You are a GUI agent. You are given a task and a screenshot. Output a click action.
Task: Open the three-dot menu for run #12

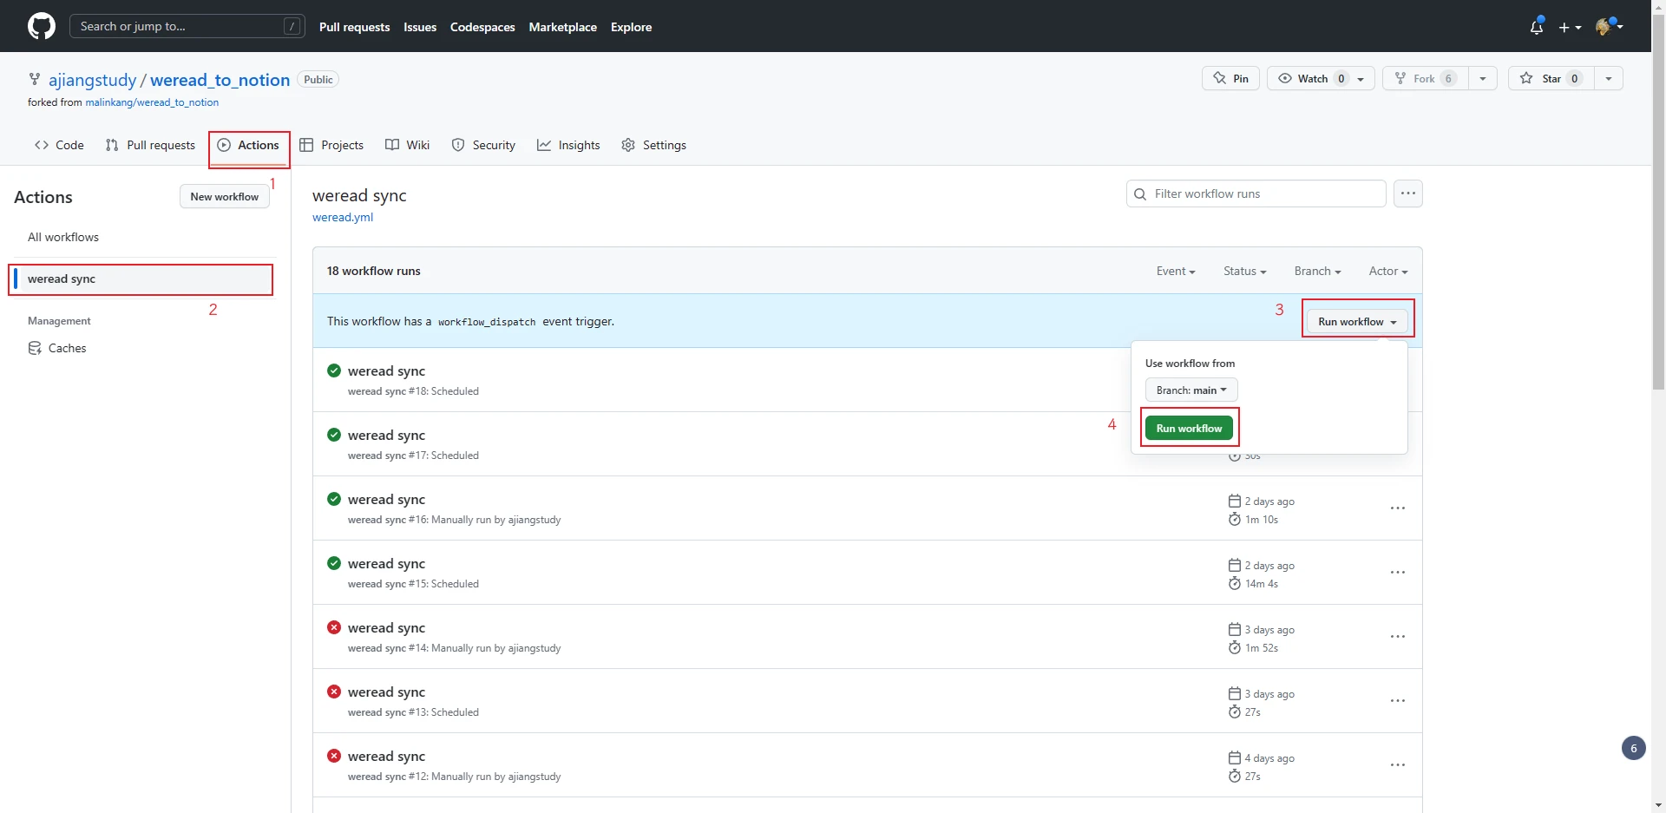coord(1397,765)
